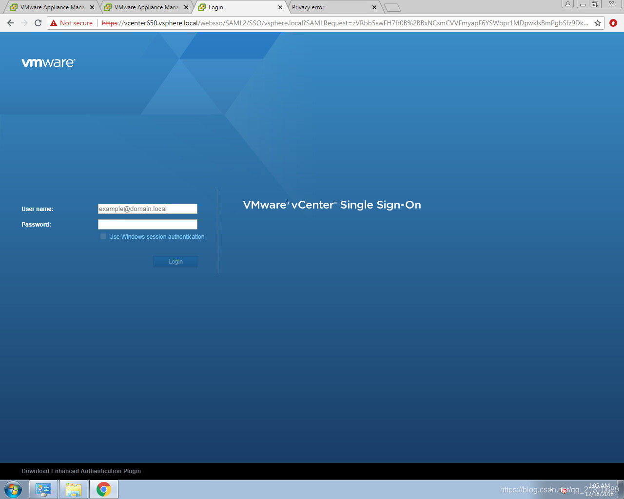This screenshot has height=499, width=624.
Task: Reload the page with the refresh icon
Action: pyautogui.click(x=38, y=23)
